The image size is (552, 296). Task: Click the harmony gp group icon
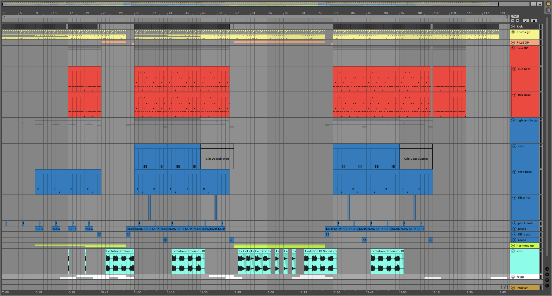[x=513, y=245]
